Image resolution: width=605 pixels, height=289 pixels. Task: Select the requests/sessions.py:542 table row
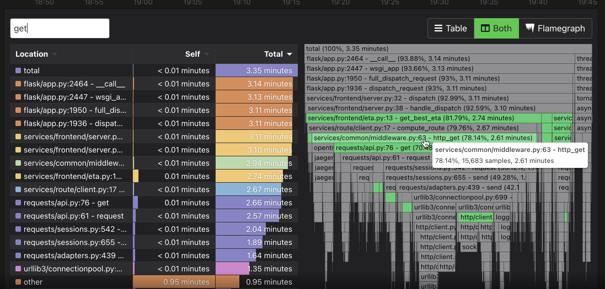154,229
